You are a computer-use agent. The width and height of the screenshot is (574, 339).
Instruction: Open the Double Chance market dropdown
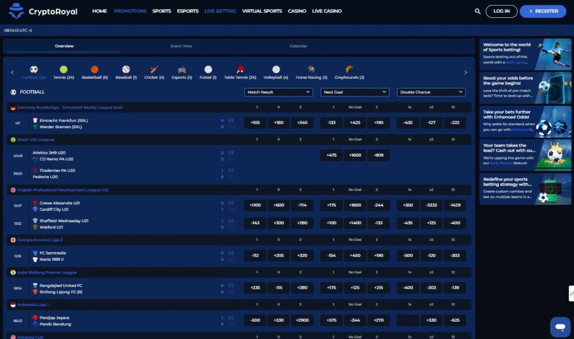click(431, 92)
